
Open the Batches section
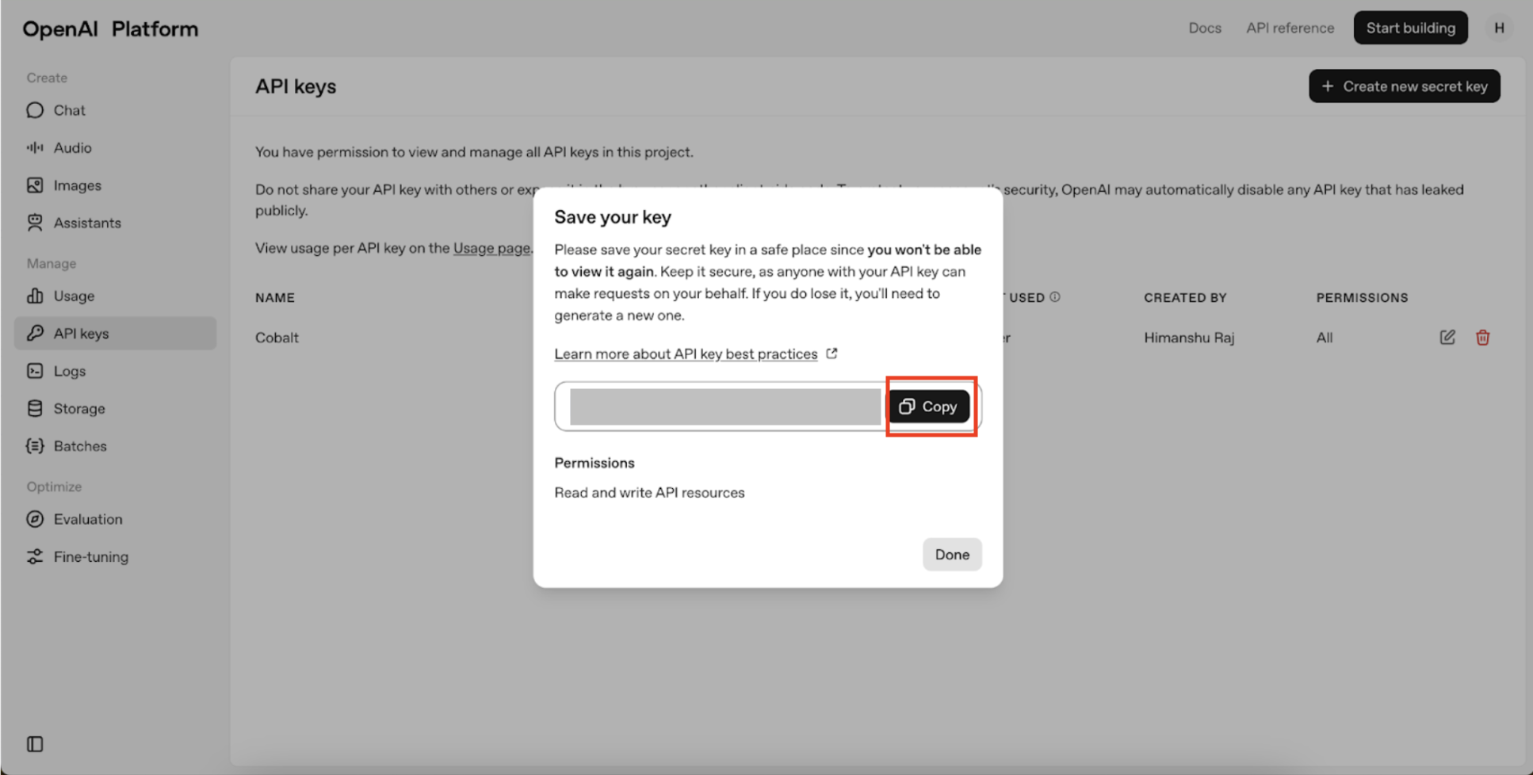pyautogui.click(x=34, y=445)
